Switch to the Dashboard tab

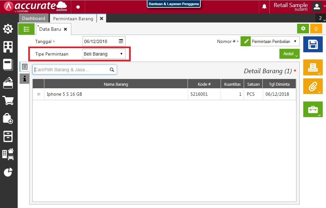pyautogui.click(x=34, y=18)
